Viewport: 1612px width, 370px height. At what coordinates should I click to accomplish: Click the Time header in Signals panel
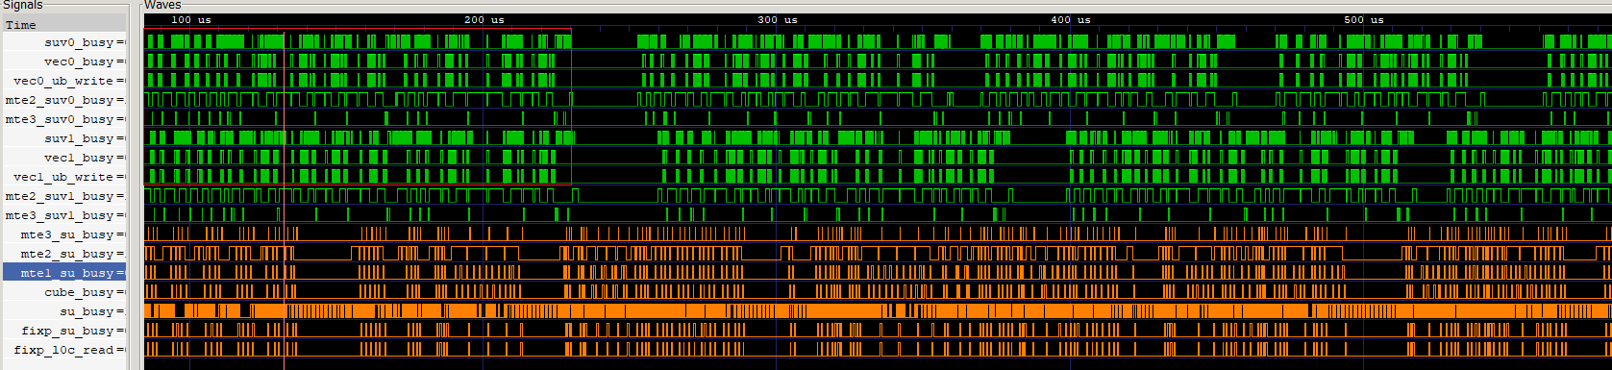[x=21, y=25]
